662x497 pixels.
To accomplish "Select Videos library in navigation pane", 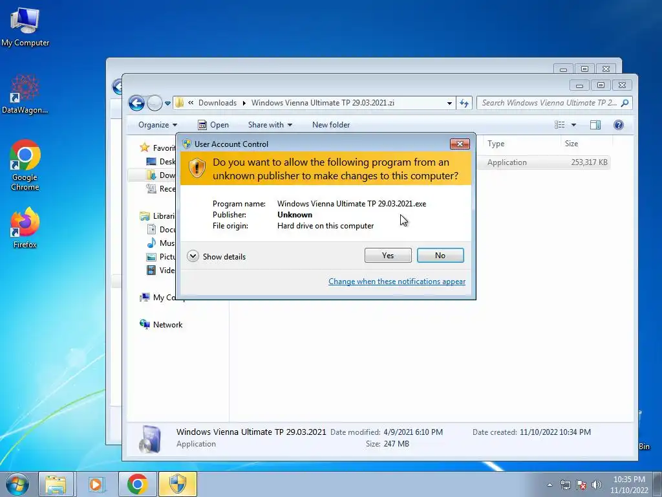I will [160, 270].
